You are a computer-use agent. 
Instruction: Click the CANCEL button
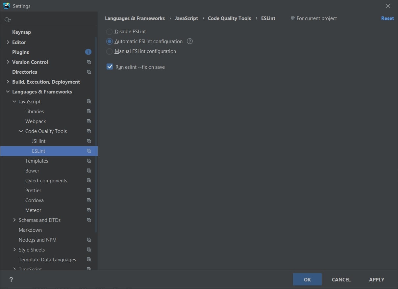click(x=341, y=279)
